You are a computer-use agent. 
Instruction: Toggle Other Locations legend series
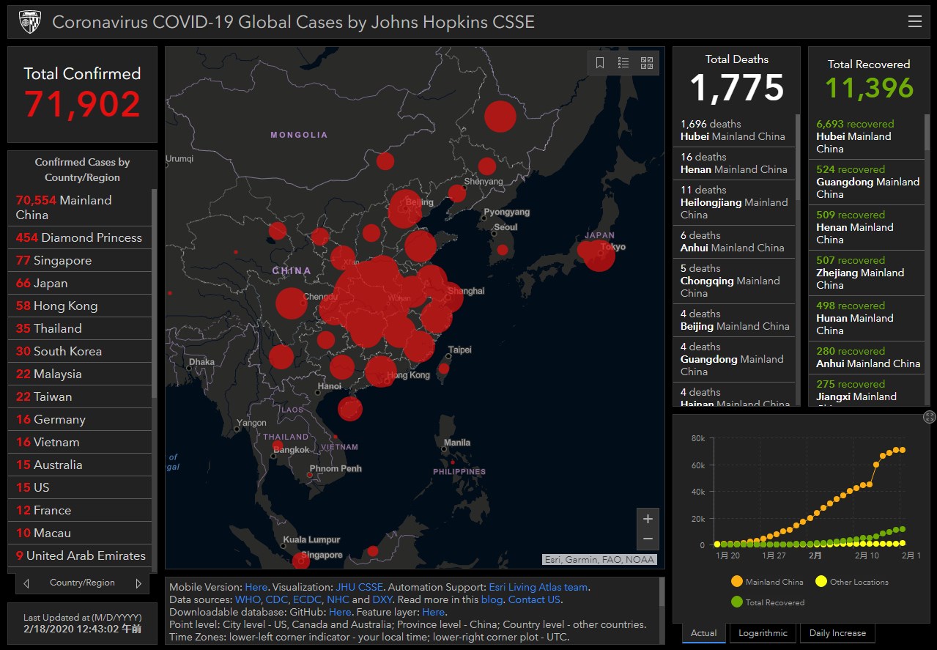(851, 582)
